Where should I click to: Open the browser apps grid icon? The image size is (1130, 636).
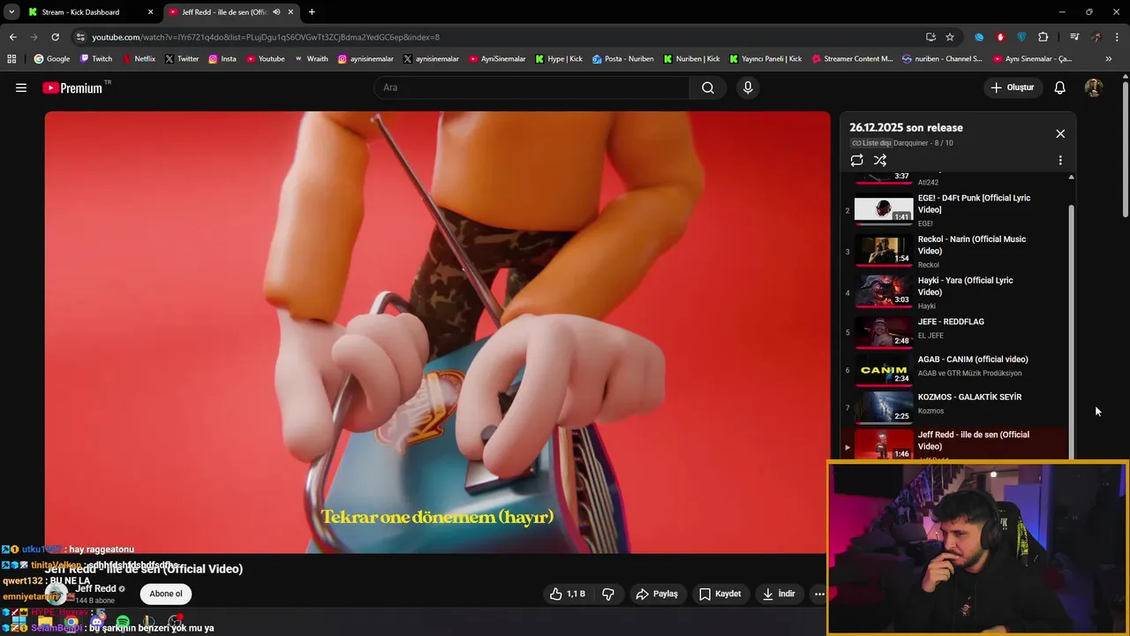pos(11,59)
